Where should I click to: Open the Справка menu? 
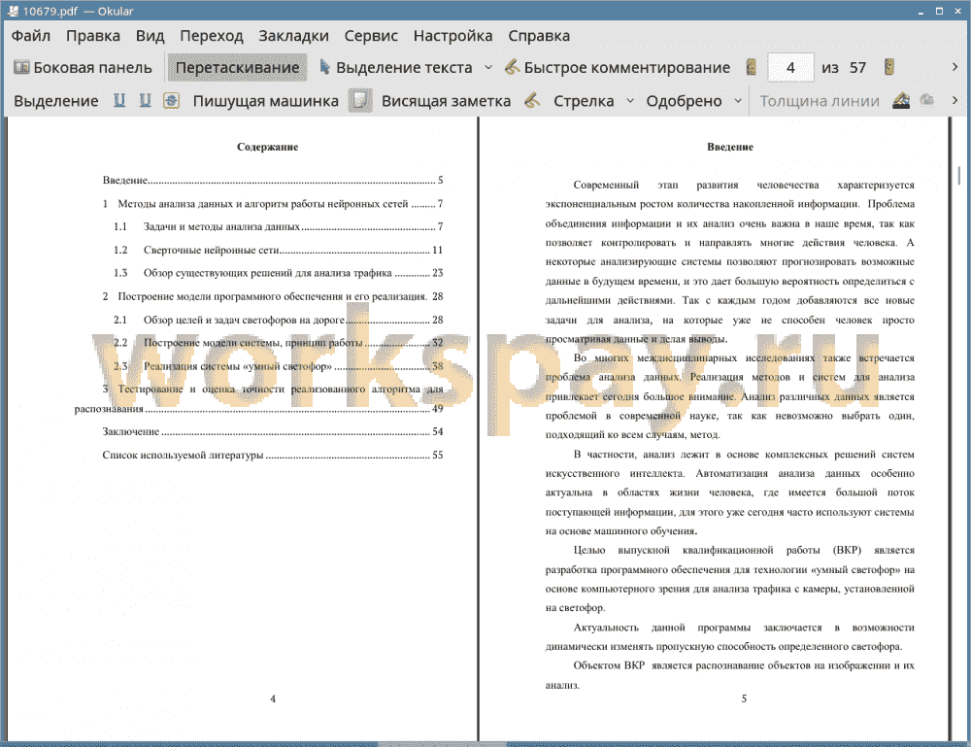tap(539, 36)
